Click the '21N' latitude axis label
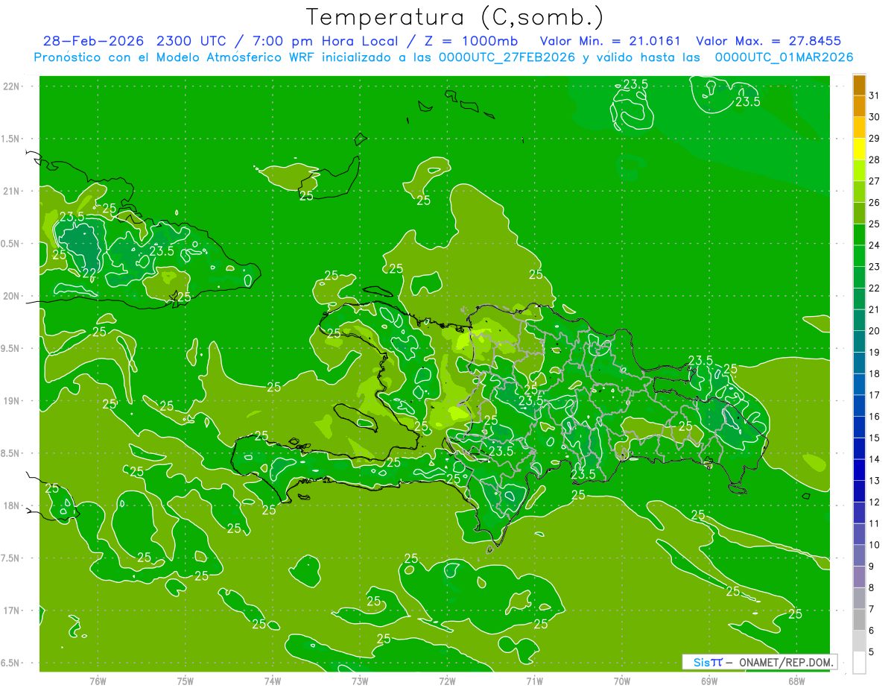 [12, 191]
